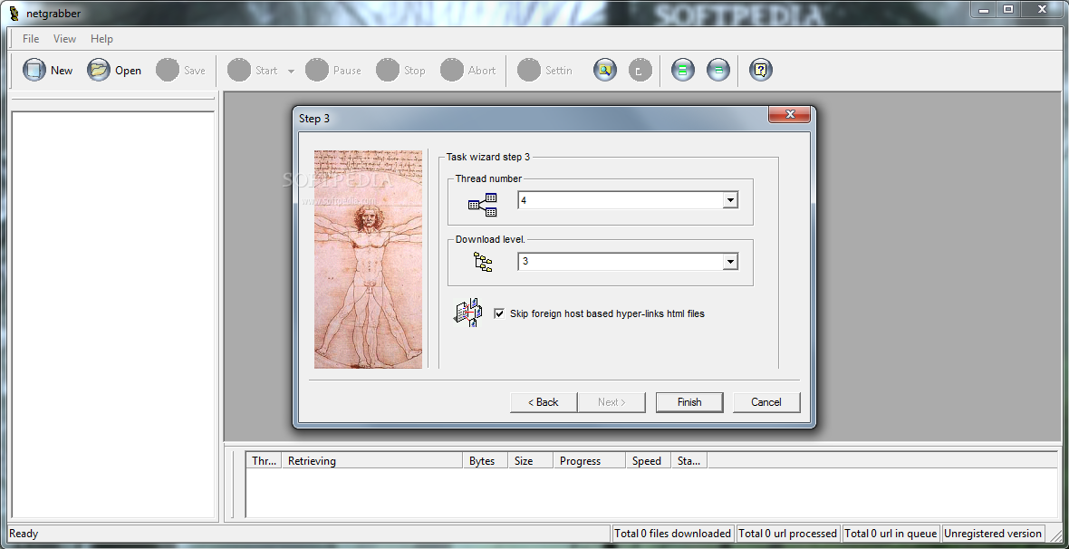This screenshot has width=1069, height=549.
Task: Go back with the Back button
Action: [544, 402]
